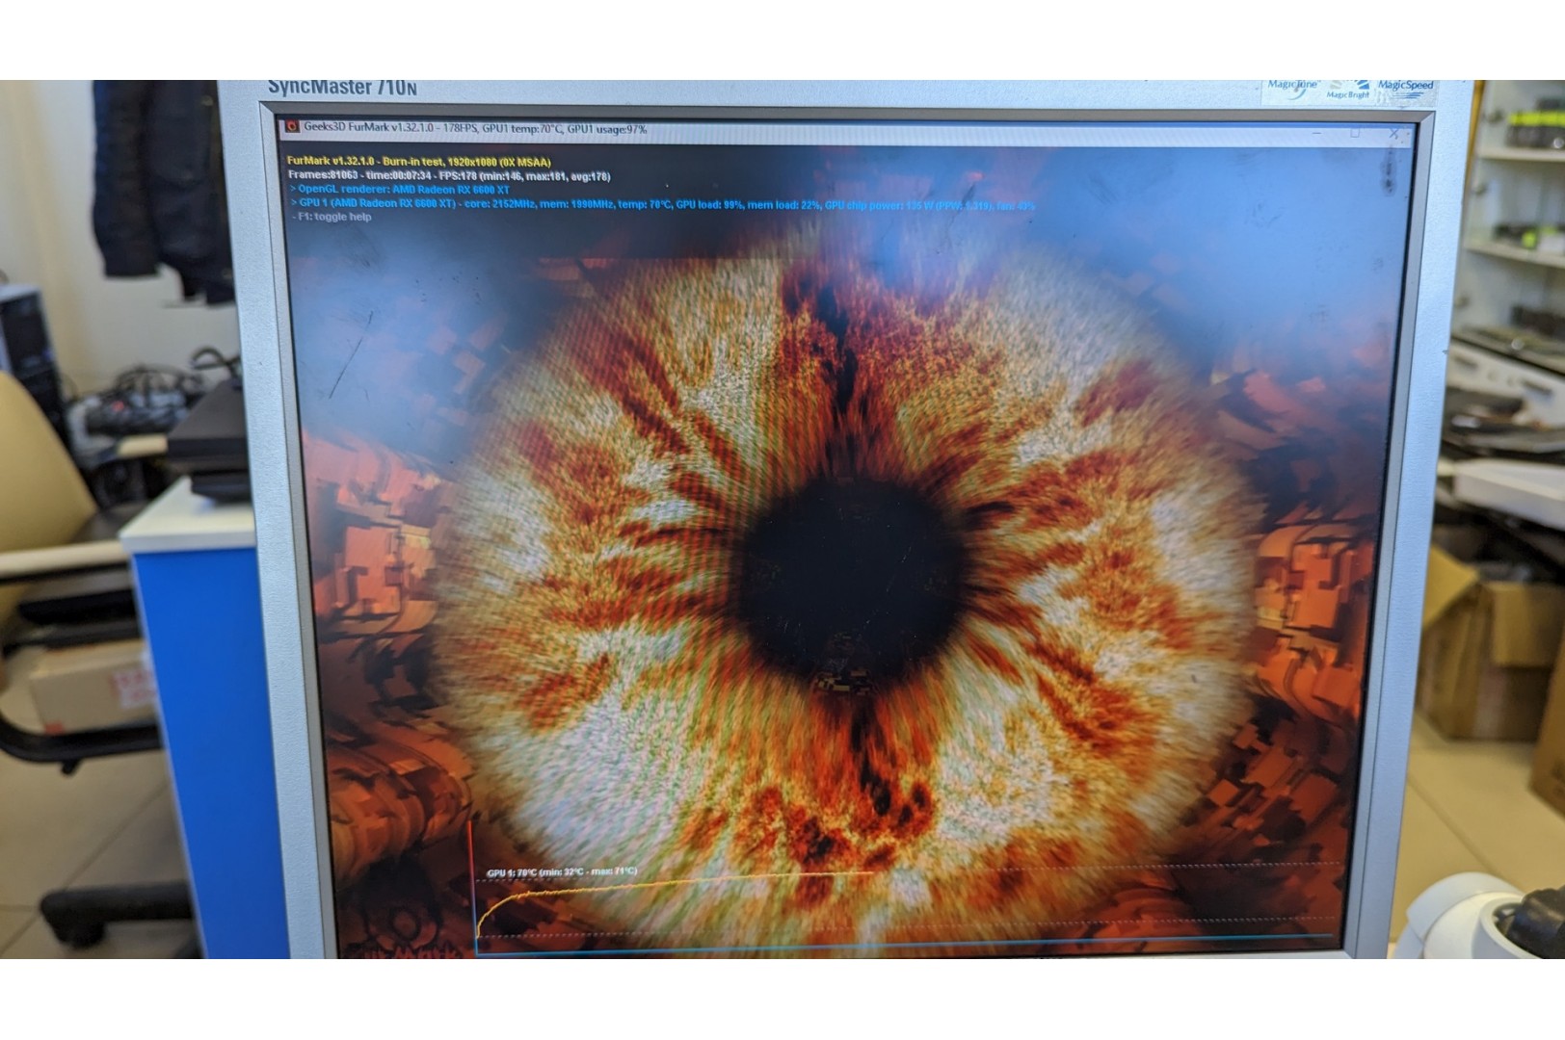
Task: Click the yellow 'Burn-in test, 1920x1080' line
Action: point(419,162)
